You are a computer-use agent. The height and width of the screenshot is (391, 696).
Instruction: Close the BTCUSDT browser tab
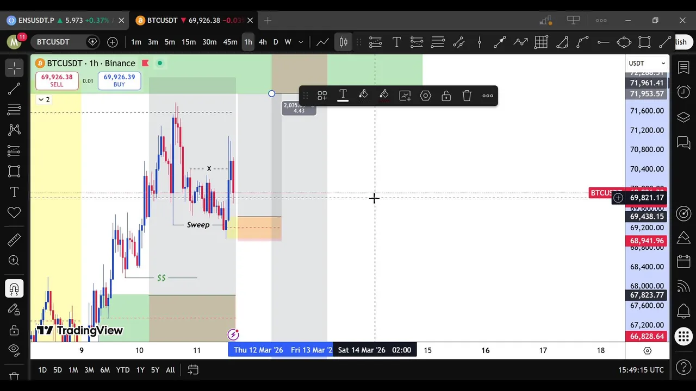tap(250, 21)
